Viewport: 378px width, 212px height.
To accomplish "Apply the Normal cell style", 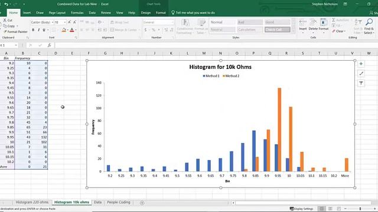I will [x=222, y=22].
